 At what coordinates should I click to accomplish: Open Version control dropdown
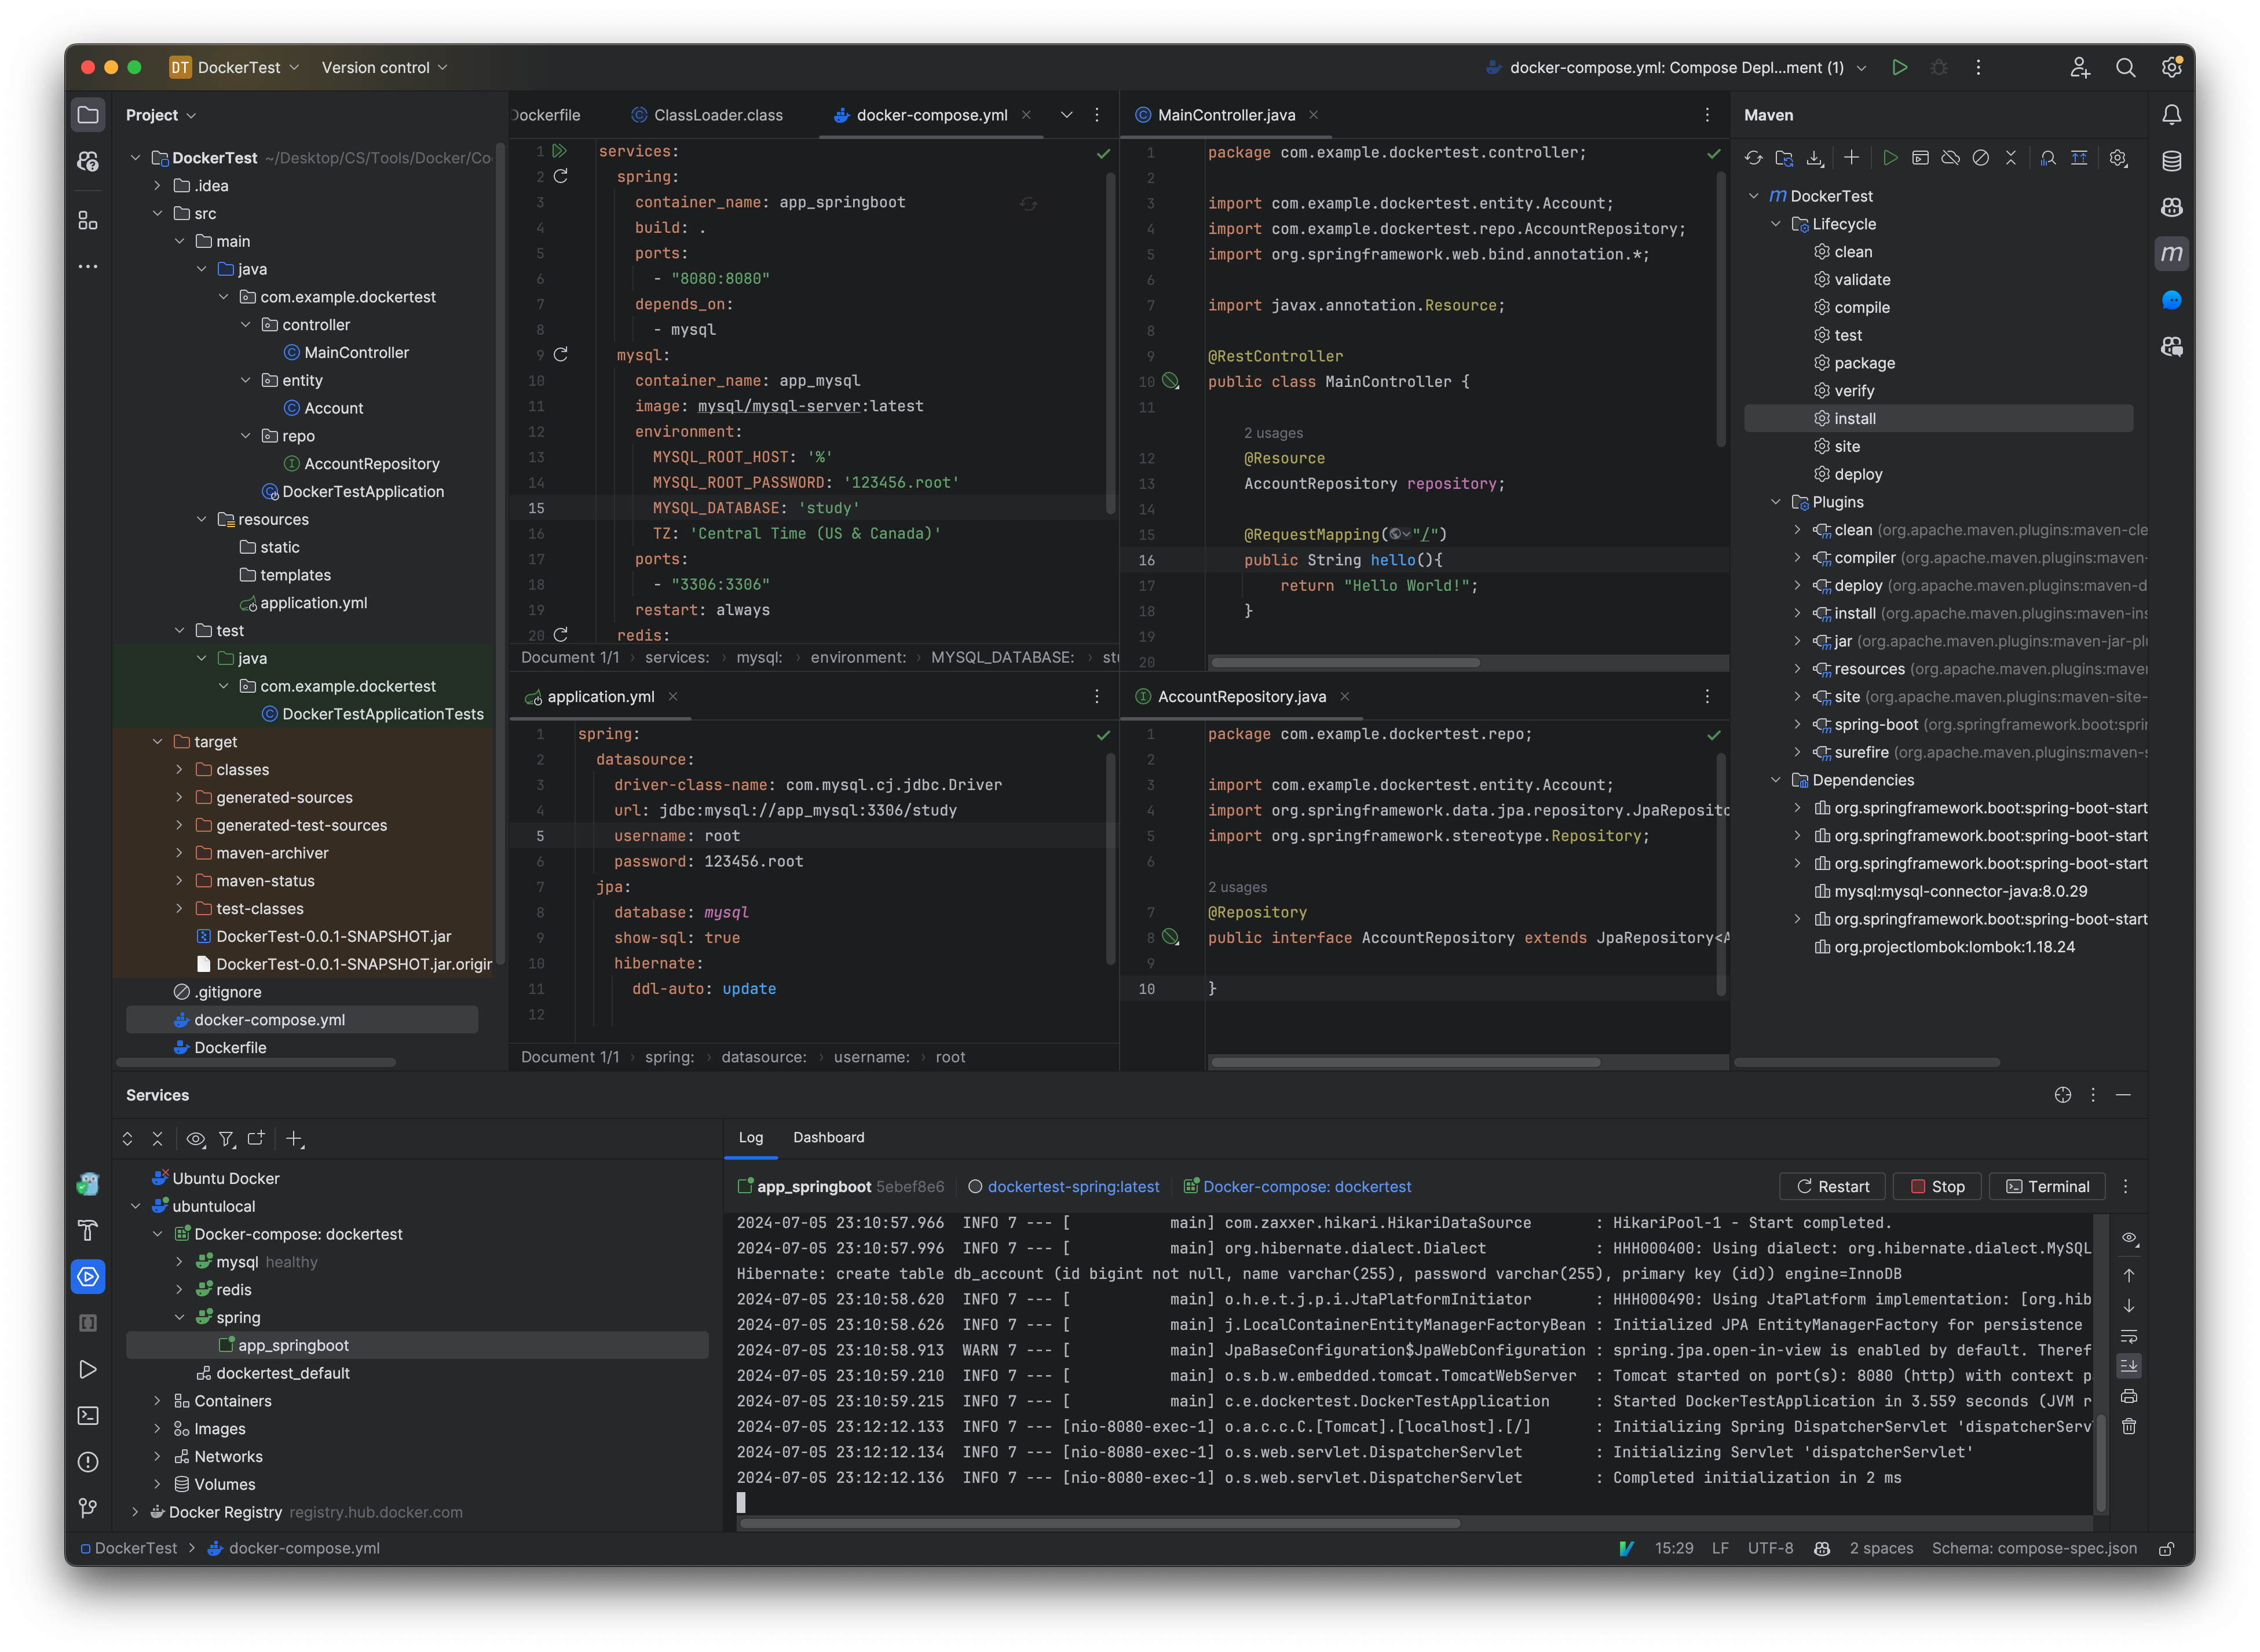pyautogui.click(x=385, y=67)
